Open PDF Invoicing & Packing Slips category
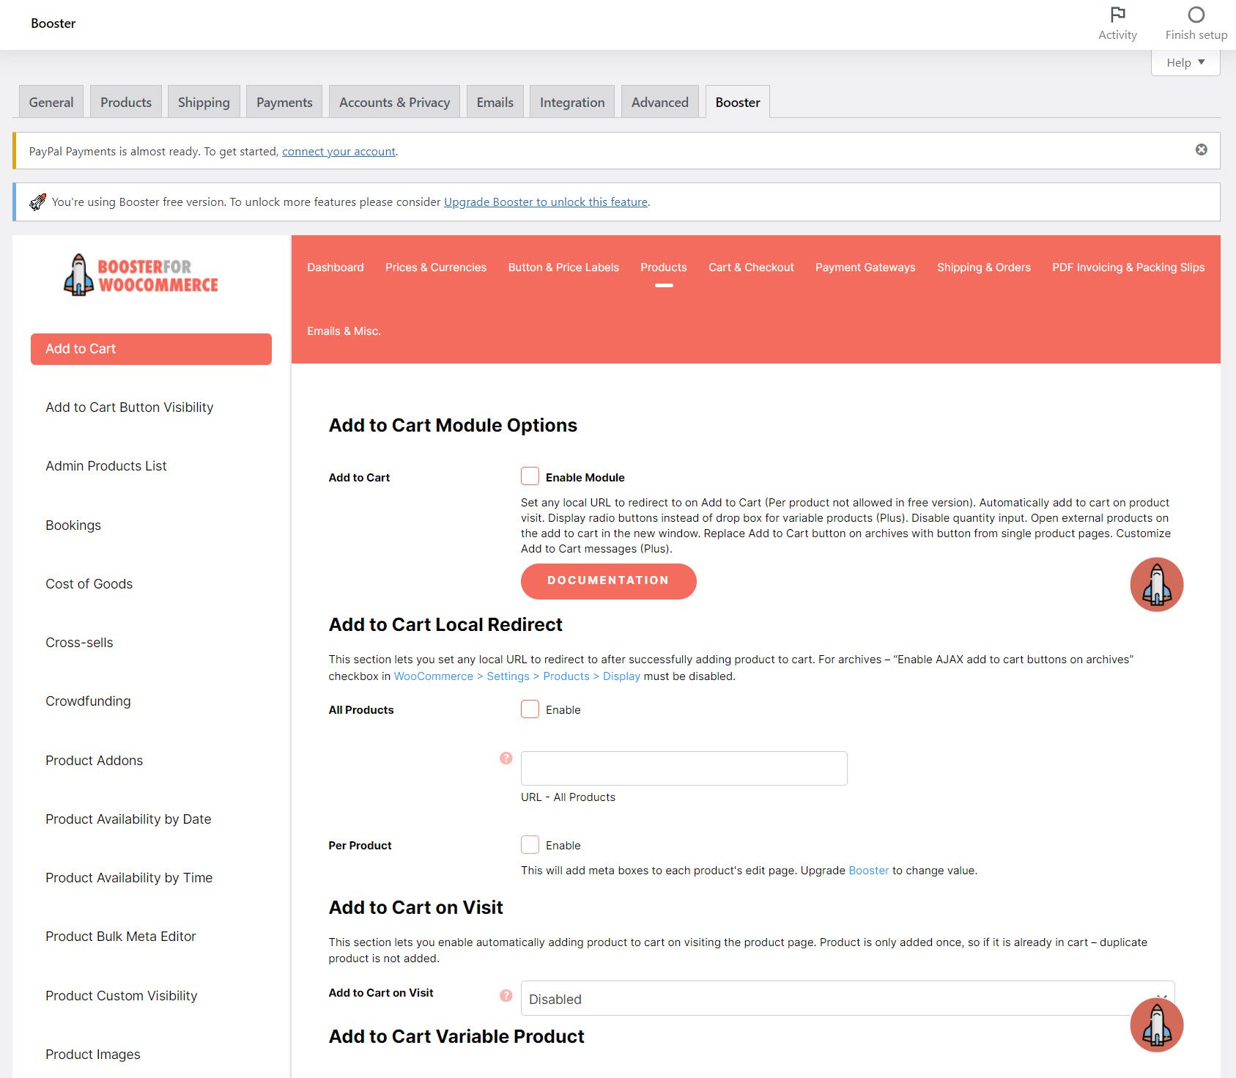The image size is (1236, 1078). point(1128,267)
